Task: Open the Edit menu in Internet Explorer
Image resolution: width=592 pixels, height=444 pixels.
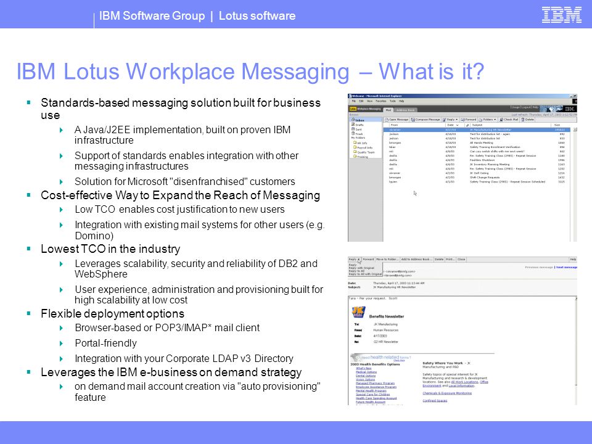Action: pos(361,101)
